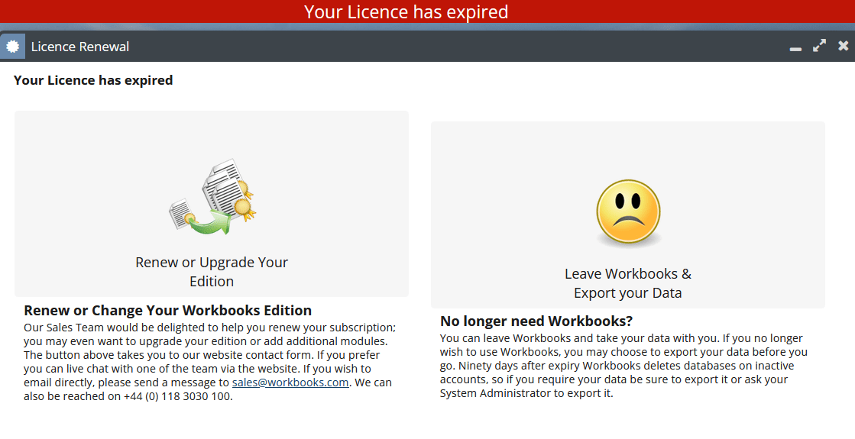Select the 'Renew or Change Your Workbooks Edition' heading

(168, 311)
